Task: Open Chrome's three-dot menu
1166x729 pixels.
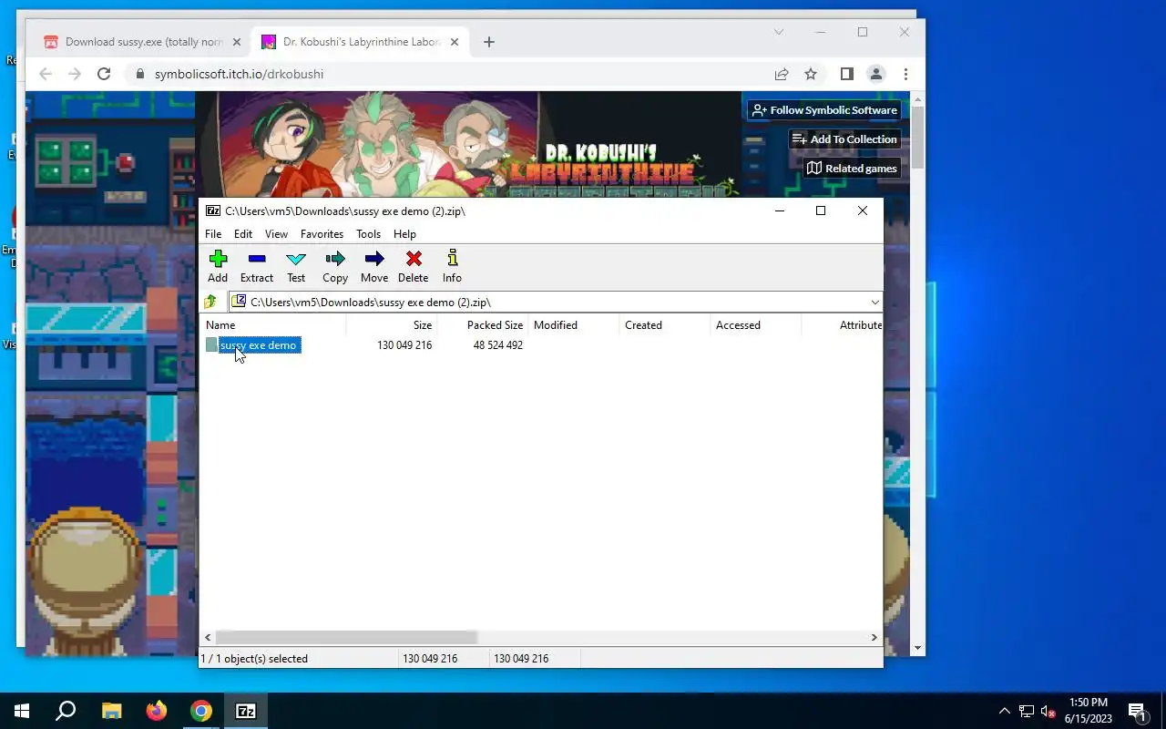Action: coord(905,74)
